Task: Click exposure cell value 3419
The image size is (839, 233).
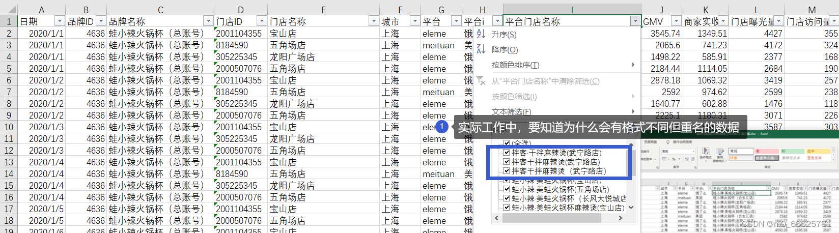Action: (x=757, y=80)
